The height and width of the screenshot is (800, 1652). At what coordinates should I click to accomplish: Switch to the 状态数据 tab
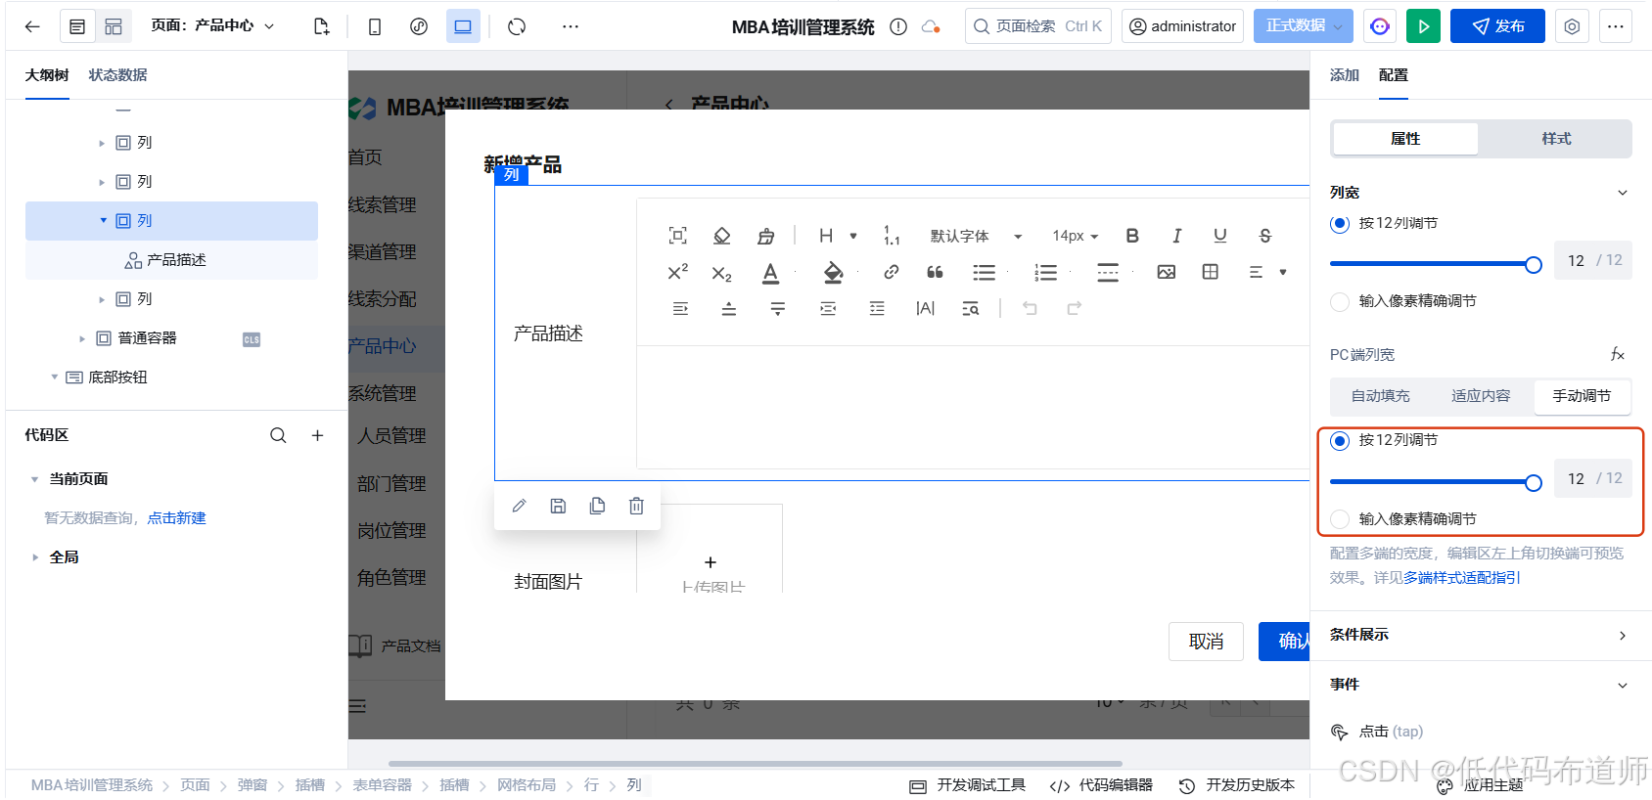click(117, 75)
